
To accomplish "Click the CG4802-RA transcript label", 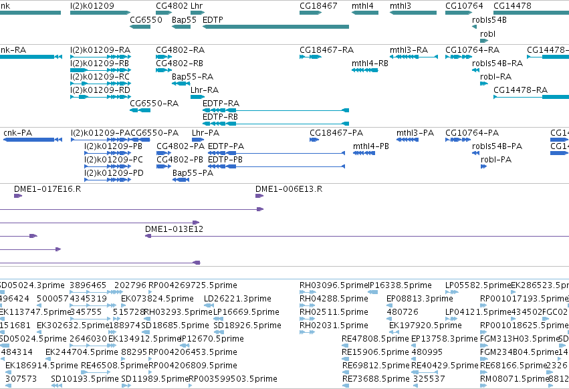I will (x=180, y=49).
